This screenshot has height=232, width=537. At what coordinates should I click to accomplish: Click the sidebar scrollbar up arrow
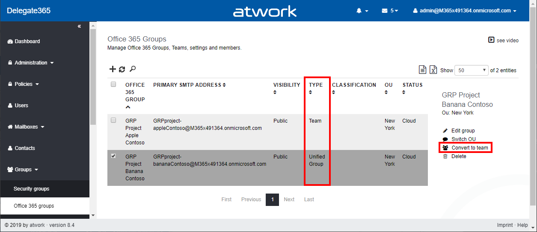click(x=93, y=25)
